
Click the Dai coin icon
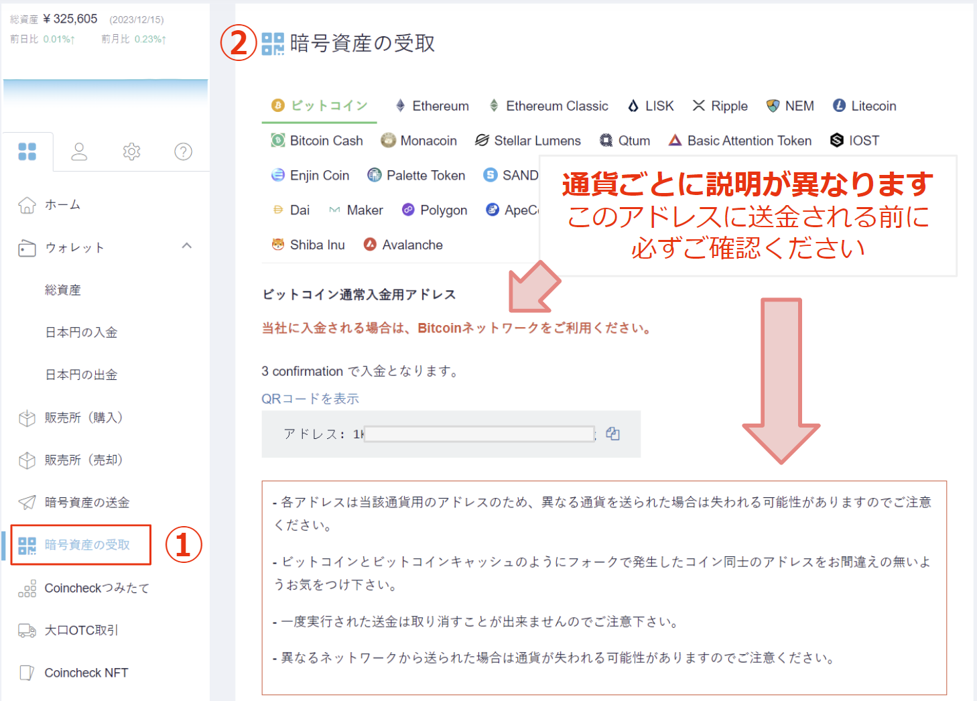pyautogui.click(x=278, y=210)
